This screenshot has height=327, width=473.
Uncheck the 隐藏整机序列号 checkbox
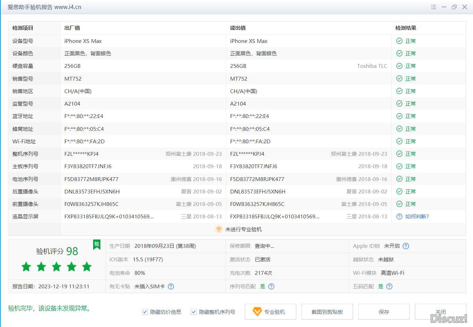coord(194,312)
